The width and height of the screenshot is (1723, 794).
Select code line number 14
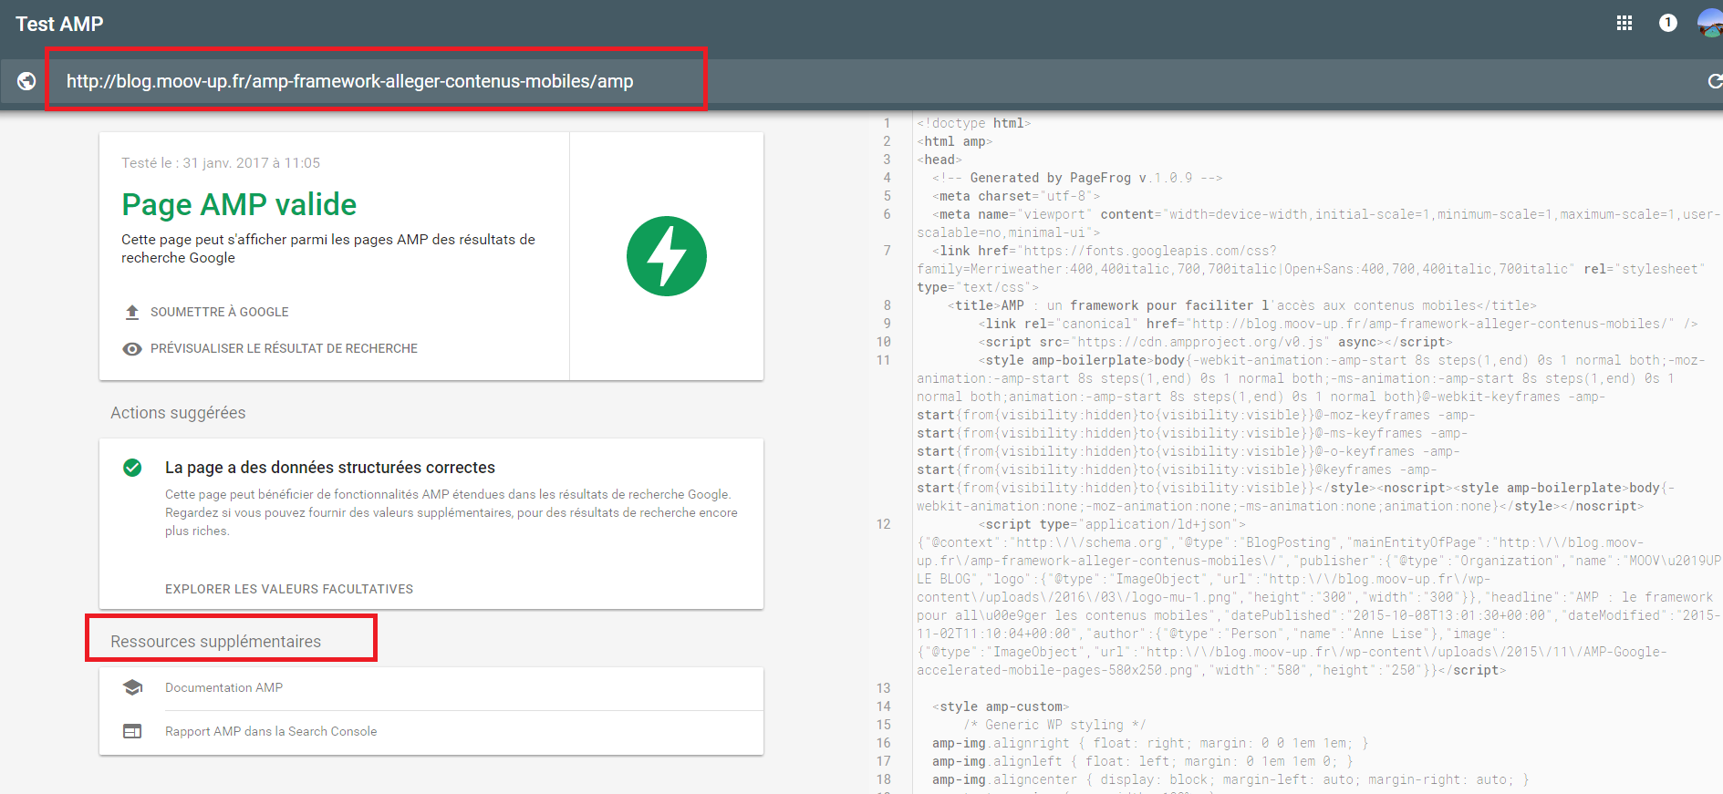click(883, 706)
